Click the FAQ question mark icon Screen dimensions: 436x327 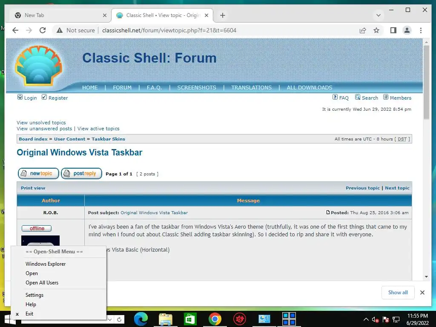[x=335, y=97]
